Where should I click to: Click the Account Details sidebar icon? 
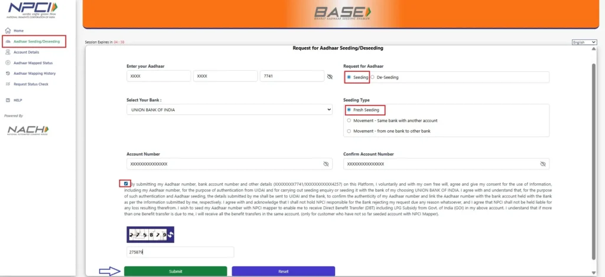coord(8,52)
